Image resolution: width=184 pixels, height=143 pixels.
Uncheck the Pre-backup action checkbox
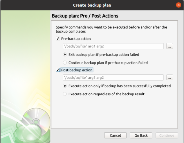coord(58,39)
